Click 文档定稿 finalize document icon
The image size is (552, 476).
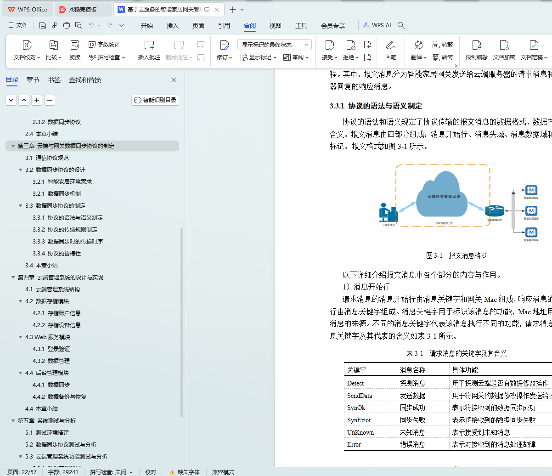point(534,45)
